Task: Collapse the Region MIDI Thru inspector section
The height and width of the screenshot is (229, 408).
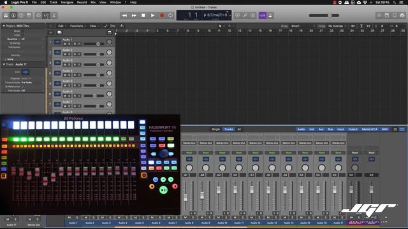Action: pyautogui.click(x=4, y=26)
